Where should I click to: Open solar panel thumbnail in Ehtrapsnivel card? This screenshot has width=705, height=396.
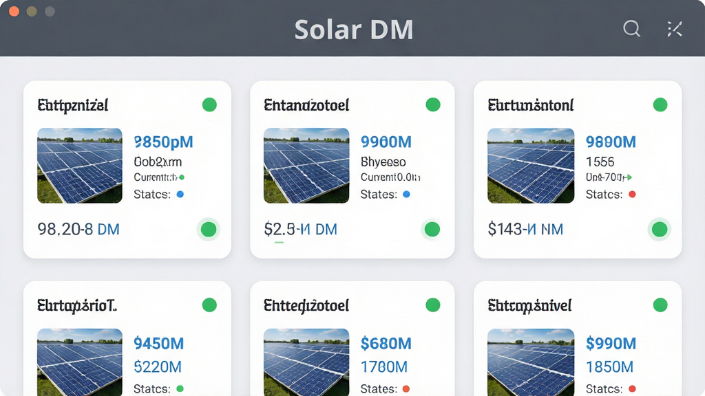point(531,362)
